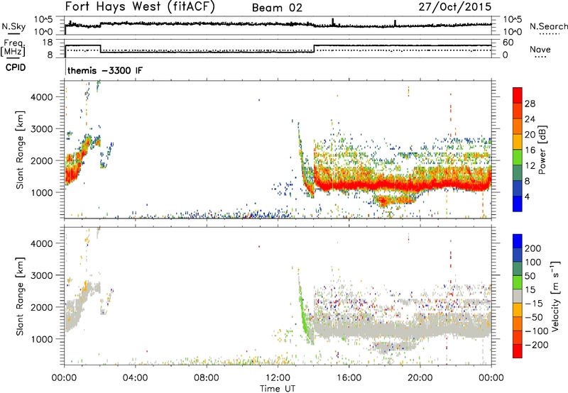The height and width of the screenshot is (393, 568).
Task: Pick the top blue segment of velocity colorbar
Action: click(x=518, y=241)
